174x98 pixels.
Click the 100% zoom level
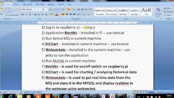(151, 92)
